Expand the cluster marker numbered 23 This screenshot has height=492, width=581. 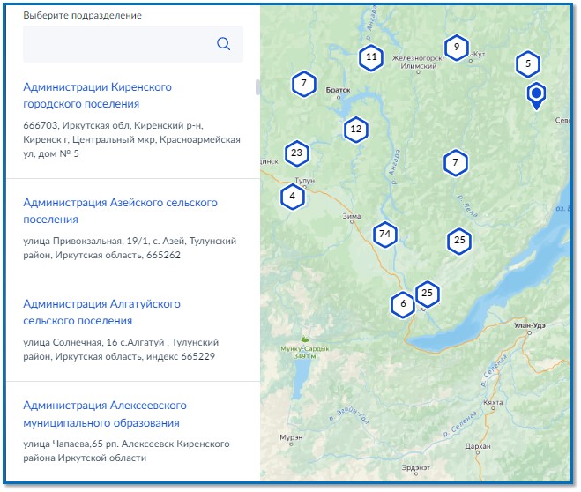tap(296, 153)
